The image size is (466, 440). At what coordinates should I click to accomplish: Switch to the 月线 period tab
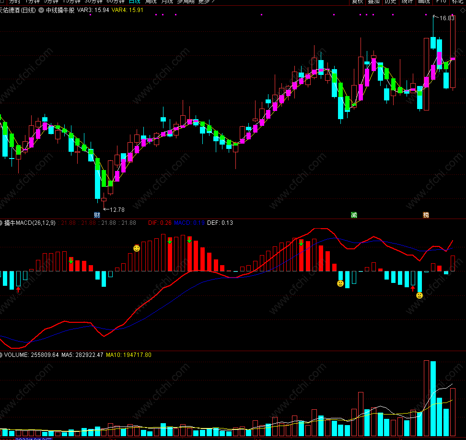[167, 1]
